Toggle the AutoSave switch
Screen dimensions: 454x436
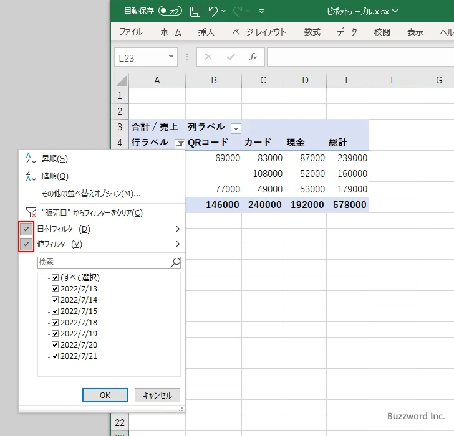tap(170, 11)
